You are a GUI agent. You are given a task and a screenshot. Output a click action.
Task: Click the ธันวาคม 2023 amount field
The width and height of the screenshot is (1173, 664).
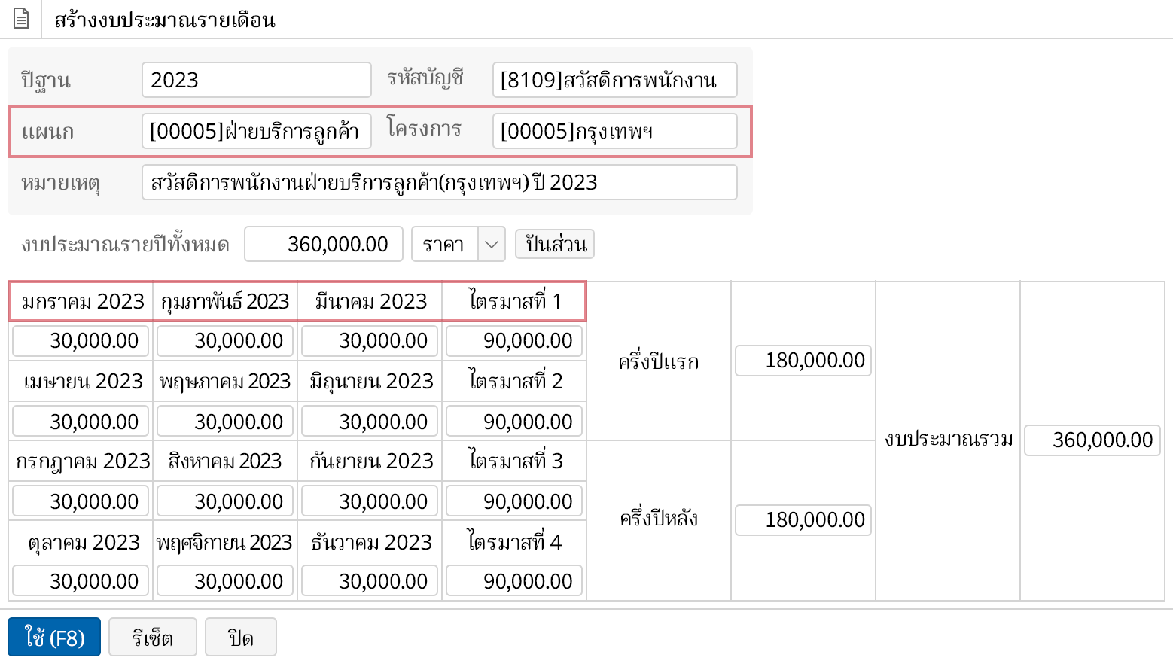tap(370, 581)
